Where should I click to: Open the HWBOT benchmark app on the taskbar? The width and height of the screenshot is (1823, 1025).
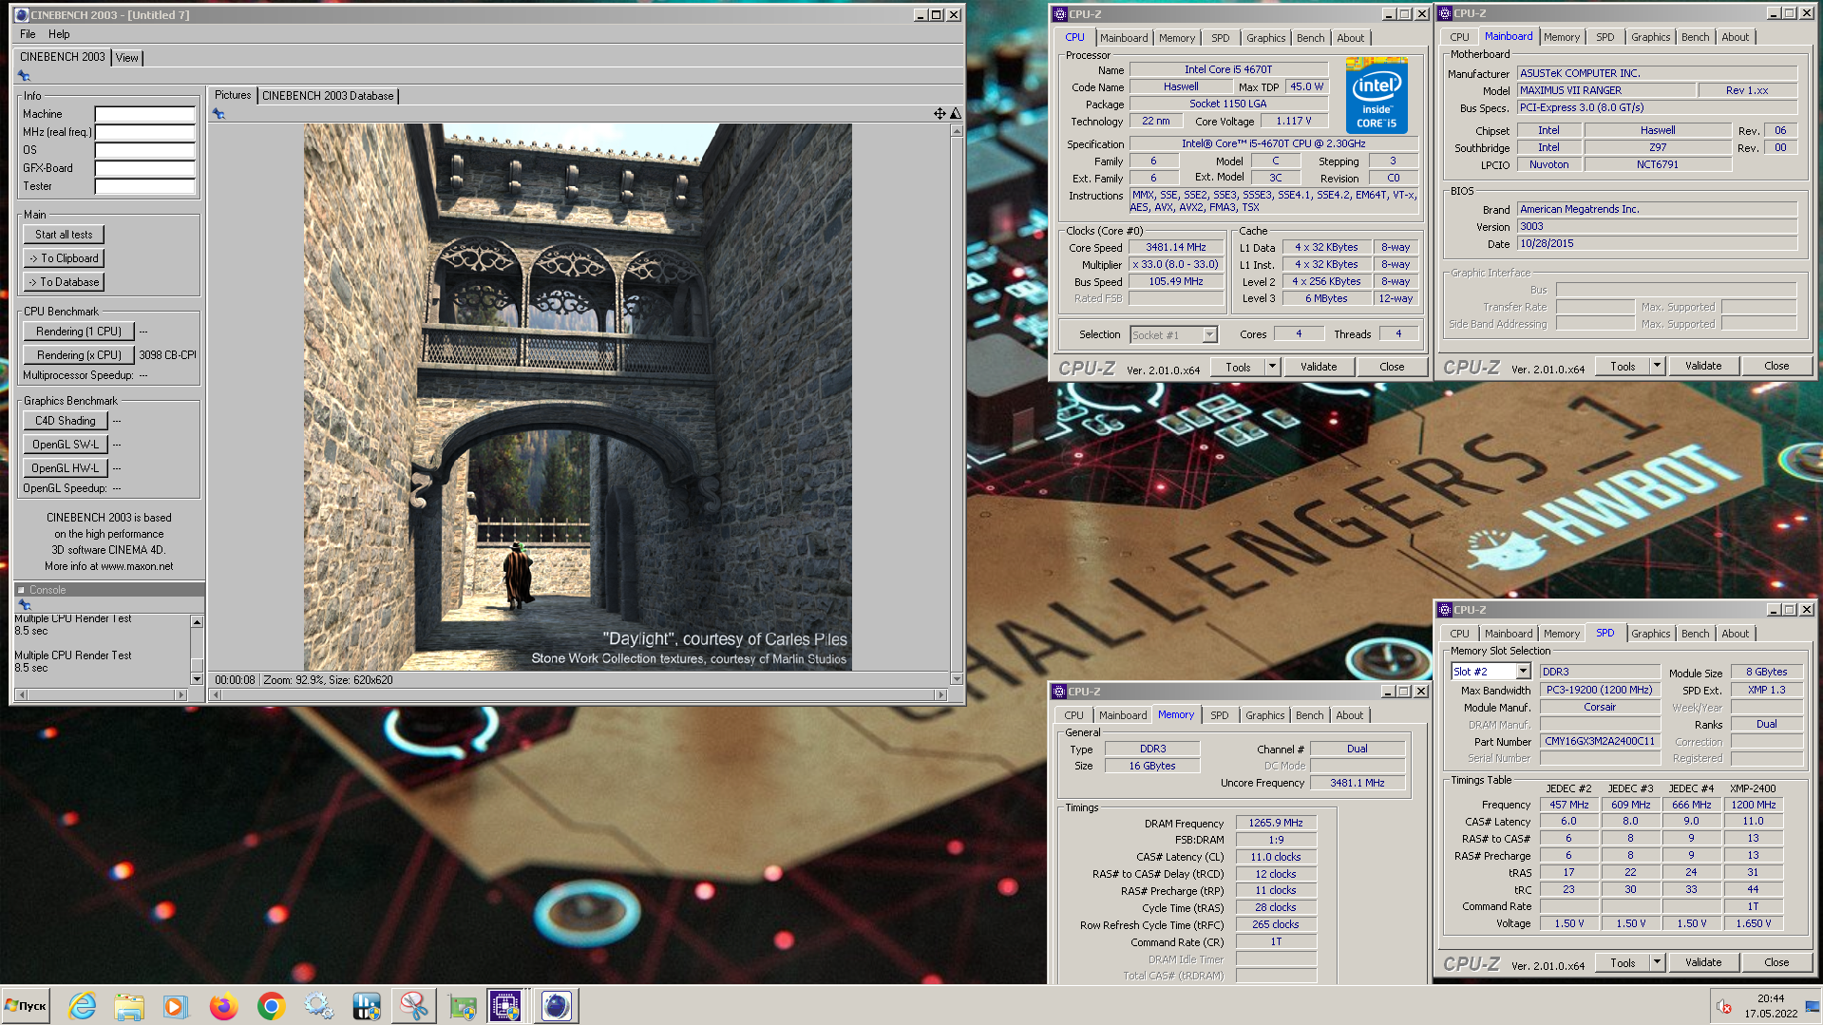pyautogui.click(x=366, y=1006)
